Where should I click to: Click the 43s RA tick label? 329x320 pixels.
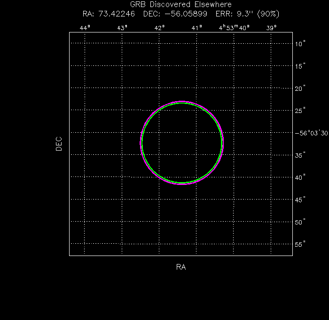point(122,28)
